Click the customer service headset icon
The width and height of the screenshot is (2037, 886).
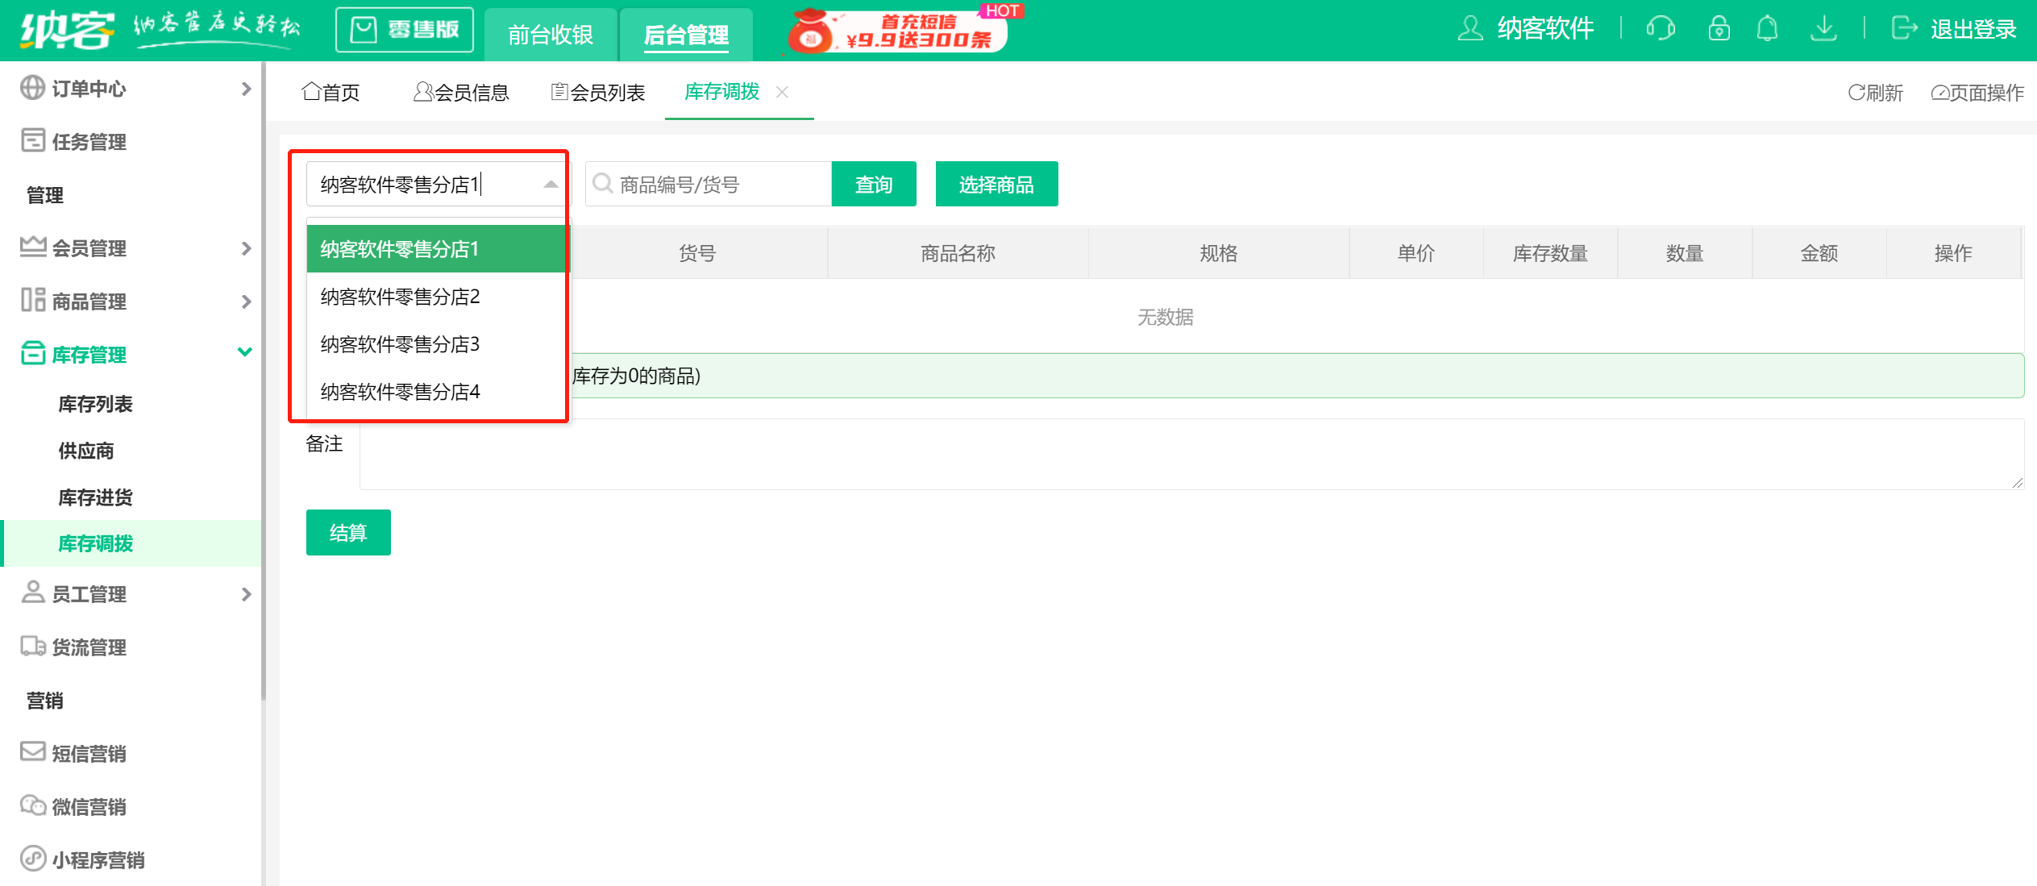1661,28
